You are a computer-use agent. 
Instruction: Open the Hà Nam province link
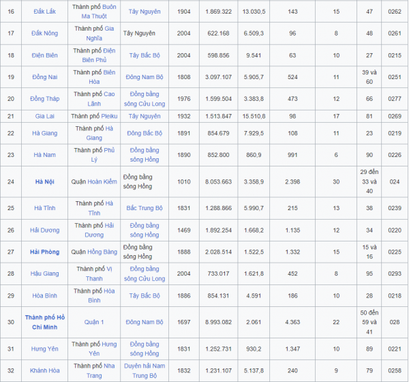click(x=44, y=155)
